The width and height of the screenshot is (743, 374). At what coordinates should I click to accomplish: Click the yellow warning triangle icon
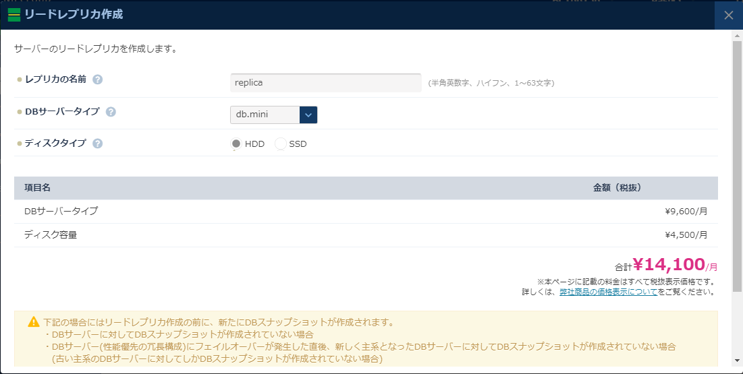(33, 322)
